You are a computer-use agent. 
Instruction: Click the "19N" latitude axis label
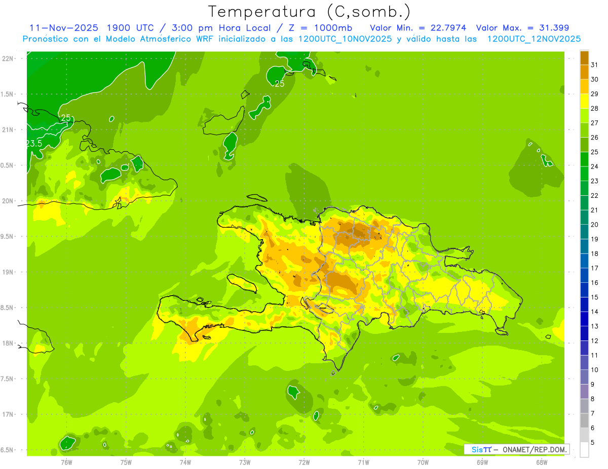tap(9, 272)
